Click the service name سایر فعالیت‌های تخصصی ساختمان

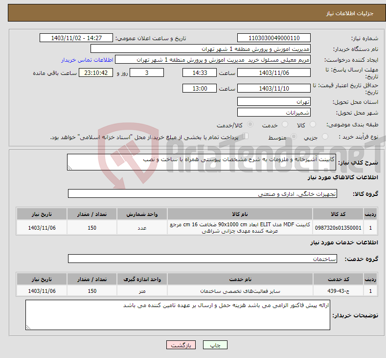[240, 291]
